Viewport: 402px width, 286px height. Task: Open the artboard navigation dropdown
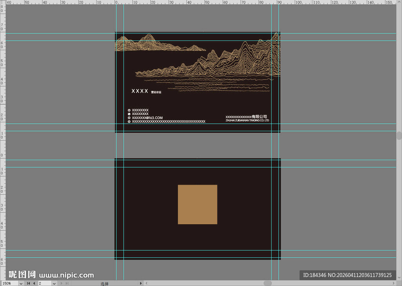pyautogui.click(x=54, y=283)
